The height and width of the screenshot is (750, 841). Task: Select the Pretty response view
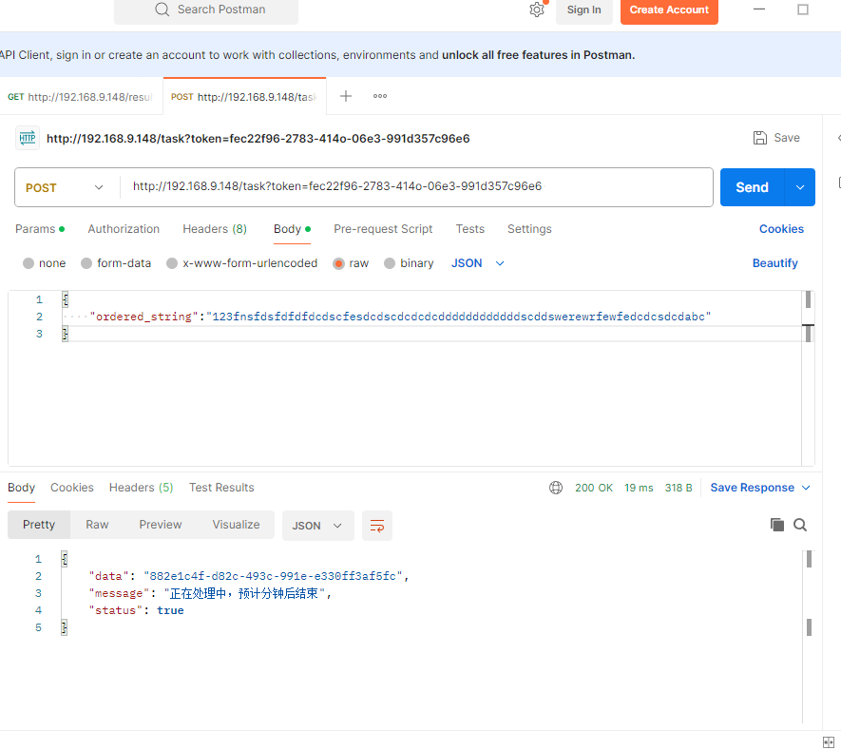click(39, 525)
